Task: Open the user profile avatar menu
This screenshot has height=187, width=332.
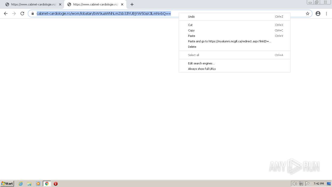Action: pos(318,14)
